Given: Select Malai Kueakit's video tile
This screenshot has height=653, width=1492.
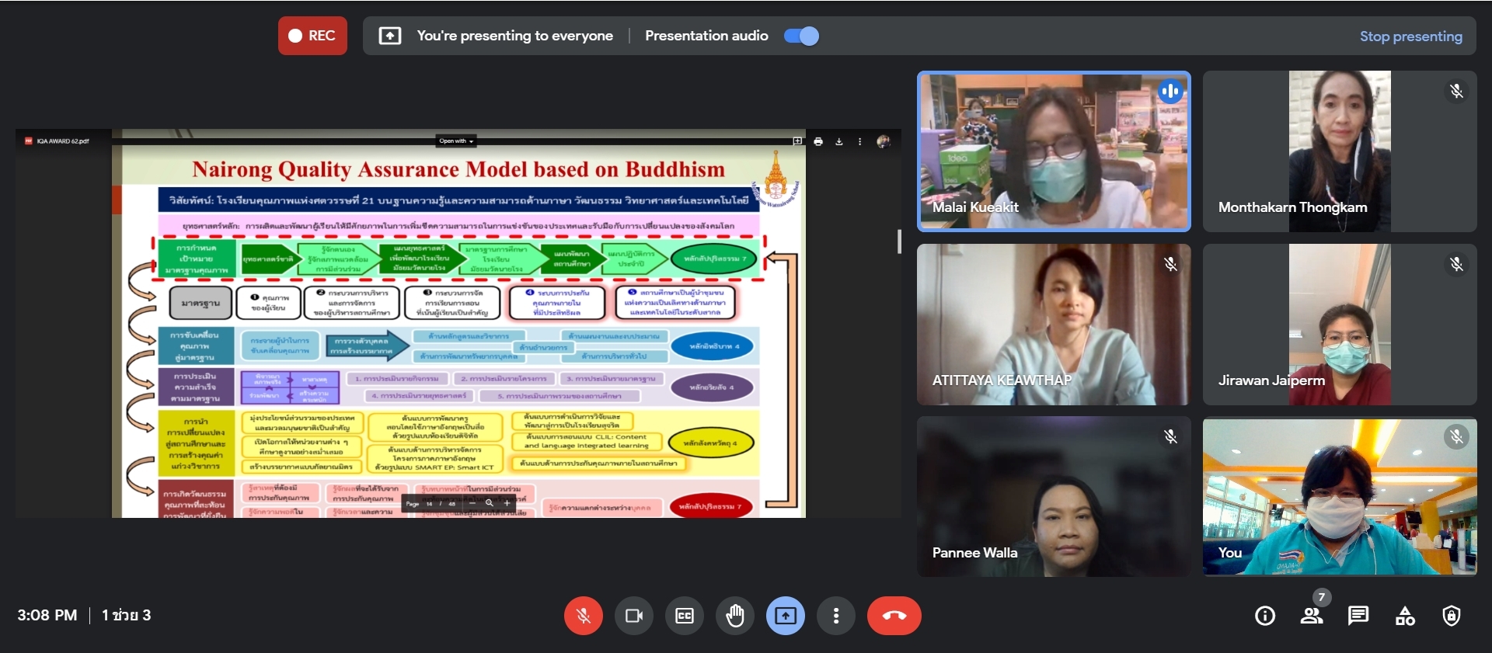Looking at the screenshot, I should click(1054, 151).
